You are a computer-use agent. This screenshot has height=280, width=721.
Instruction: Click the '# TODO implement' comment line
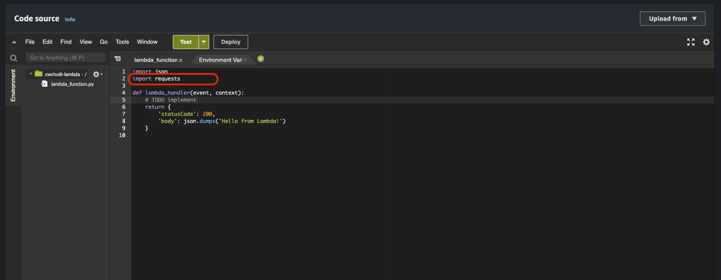point(171,100)
